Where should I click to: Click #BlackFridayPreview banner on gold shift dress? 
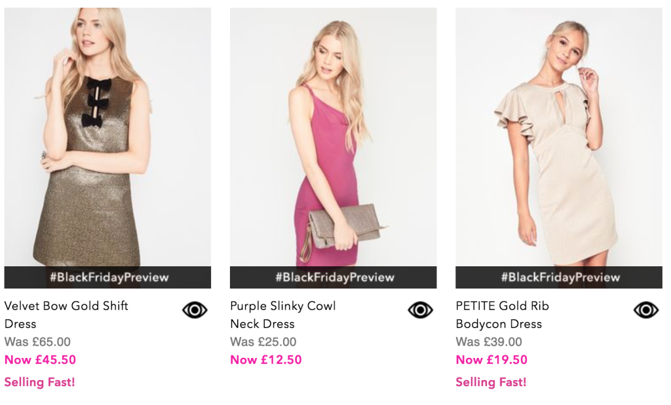click(x=108, y=277)
